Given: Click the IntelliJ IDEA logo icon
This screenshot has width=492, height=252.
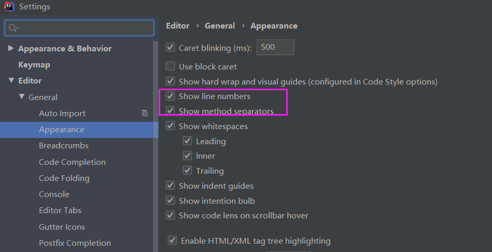Looking at the screenshot, I should tap(9, 6).
